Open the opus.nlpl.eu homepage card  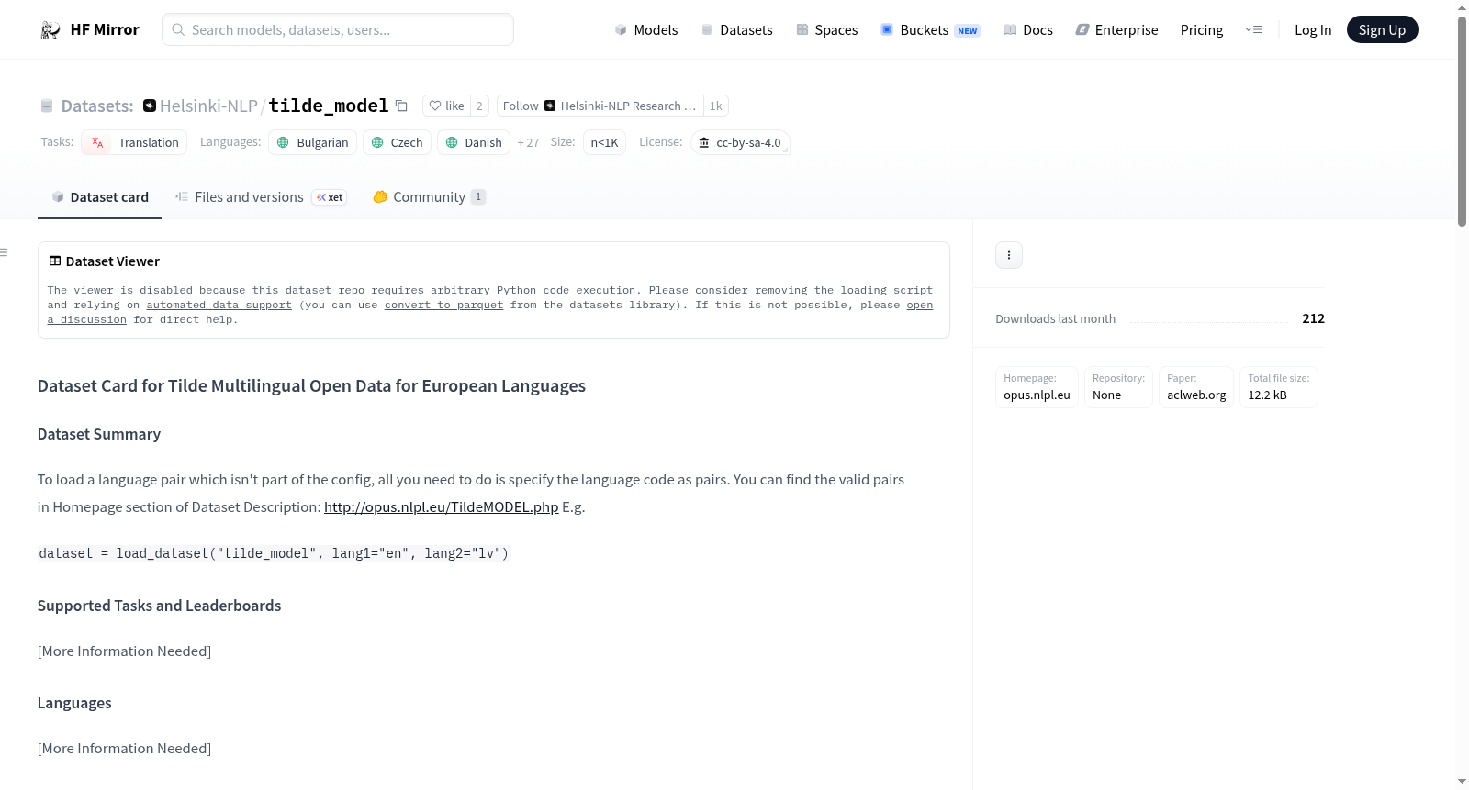1037,387
